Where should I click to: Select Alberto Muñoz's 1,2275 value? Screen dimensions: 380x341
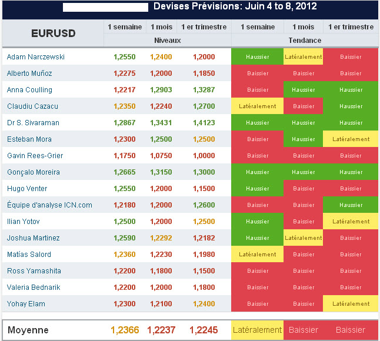[125, 73]
